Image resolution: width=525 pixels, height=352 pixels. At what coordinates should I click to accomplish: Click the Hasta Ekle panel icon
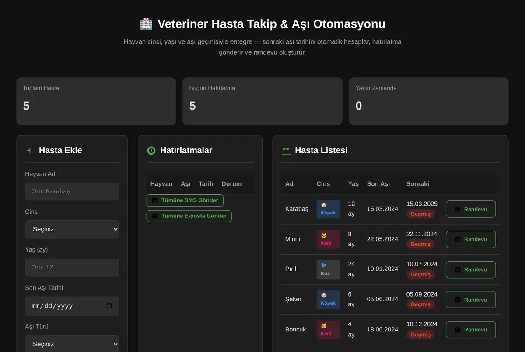pyautogui.click(x=29, y=151)
